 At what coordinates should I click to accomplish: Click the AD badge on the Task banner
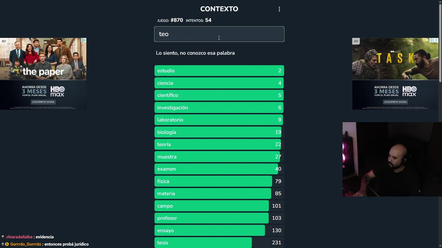click(x=356, y=41)
